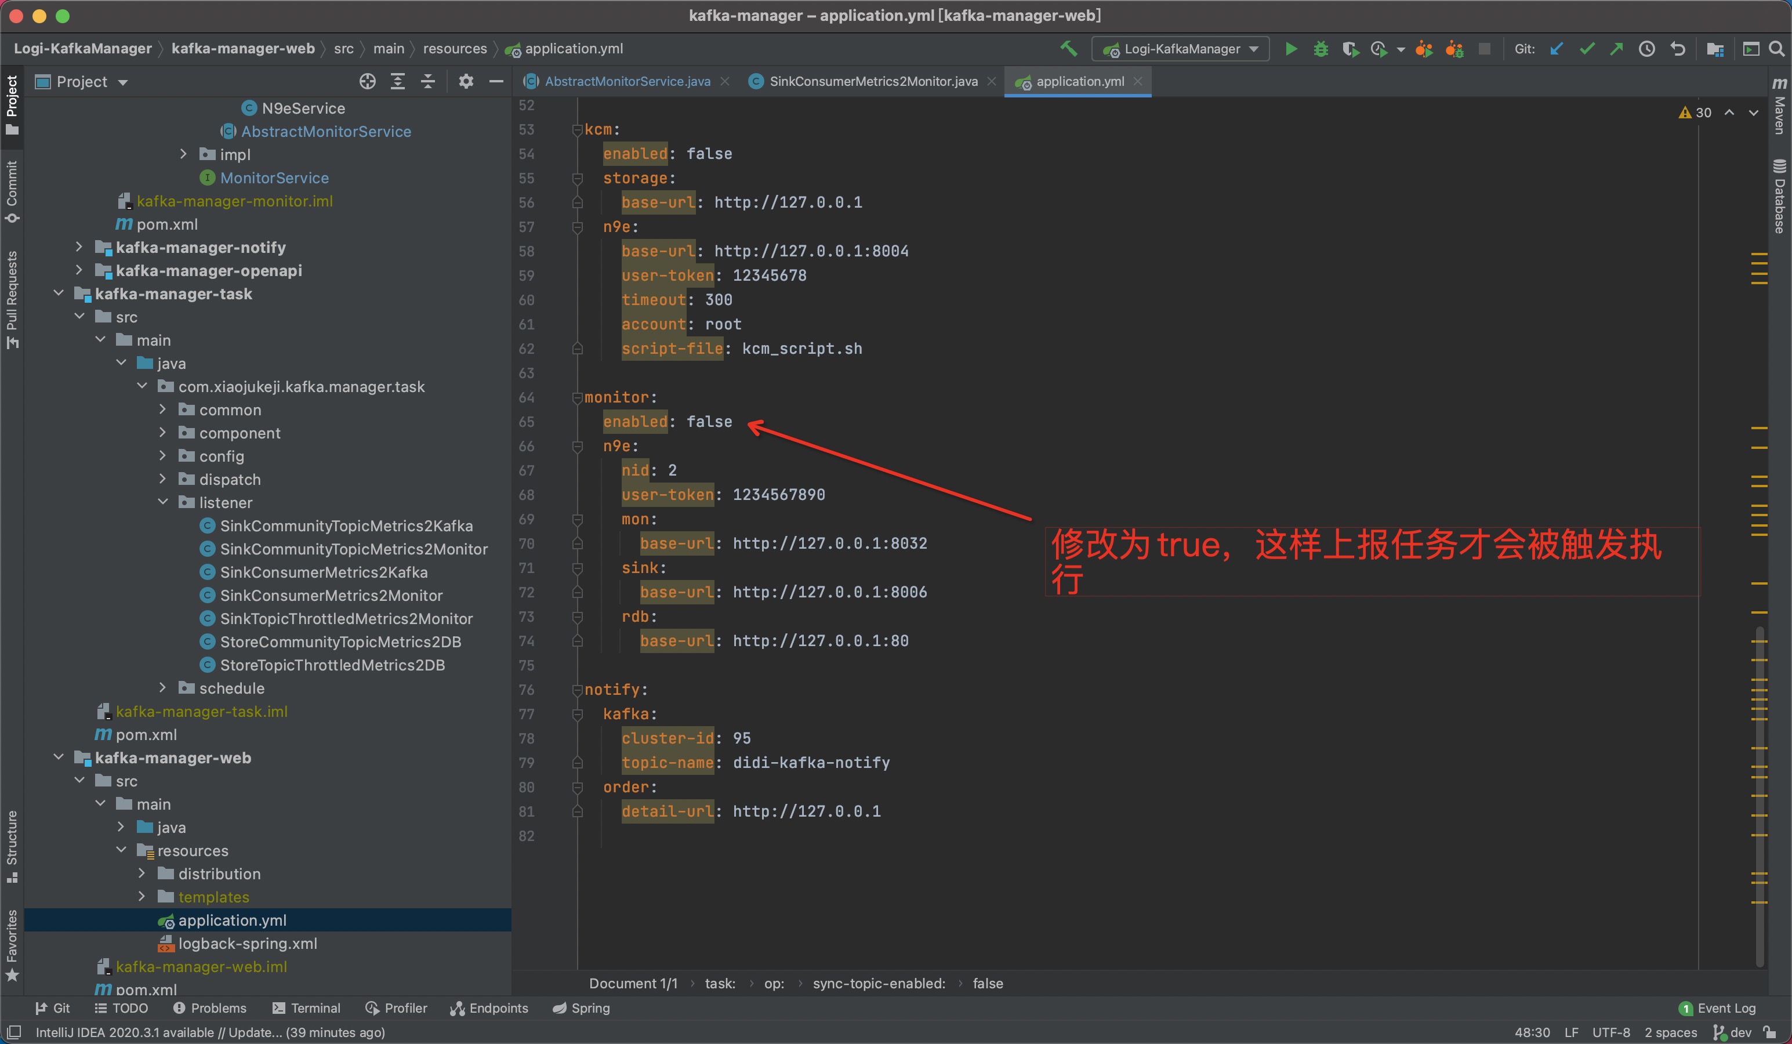1792x1044 pixels.
Task: Switch to SinkConsumerMetrics2Monitor.java tab
Action: [873, 82]
